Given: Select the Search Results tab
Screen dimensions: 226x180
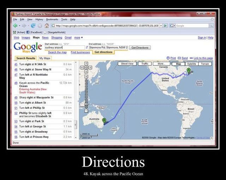Looking at the screenshot, I should coord(26,58).
